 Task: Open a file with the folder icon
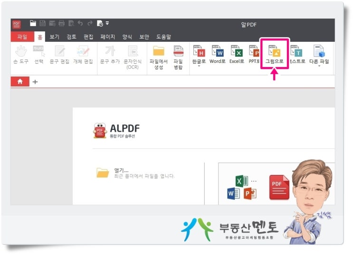[x=33, y=23]
